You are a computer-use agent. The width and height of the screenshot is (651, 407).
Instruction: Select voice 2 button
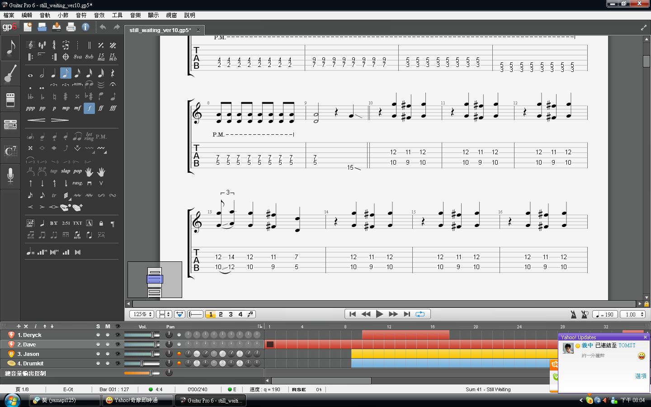coord(221,314)
